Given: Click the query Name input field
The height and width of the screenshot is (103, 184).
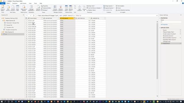Looking at the screenshot, I should (x=171, y=22).
